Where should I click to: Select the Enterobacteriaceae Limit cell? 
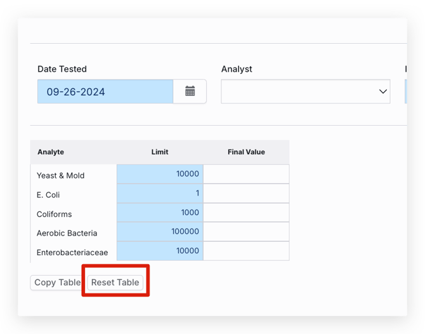160,251
